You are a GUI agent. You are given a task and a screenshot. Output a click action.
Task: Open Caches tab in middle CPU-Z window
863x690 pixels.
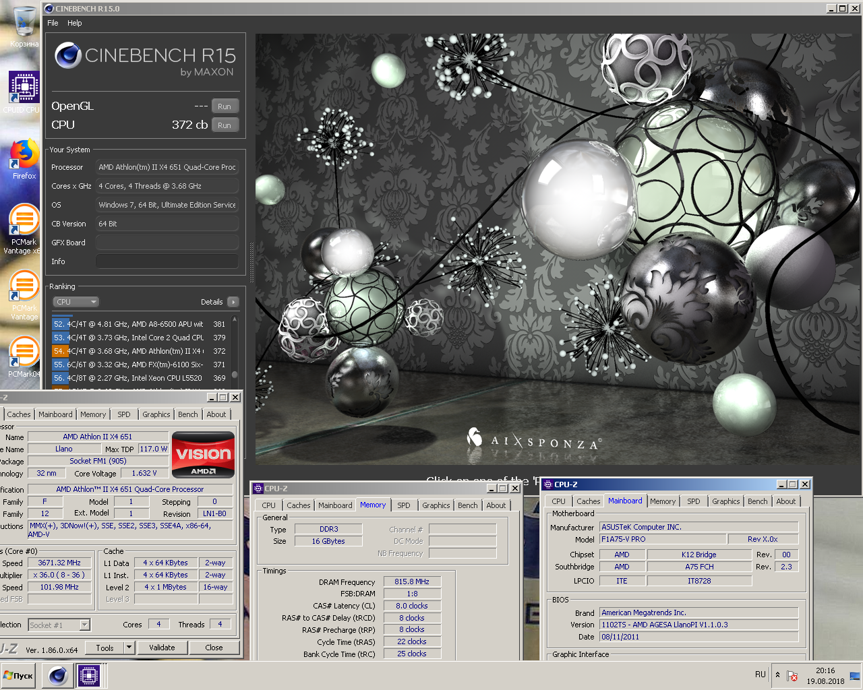point(299,505)
